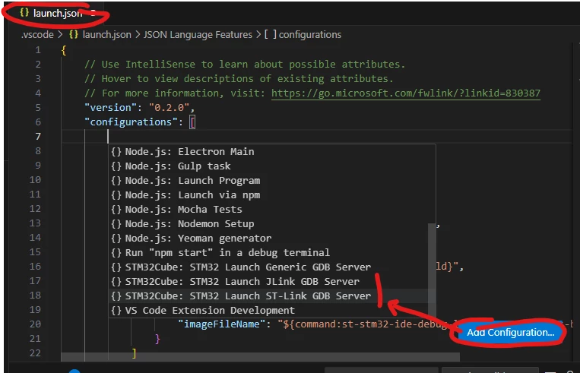Click the JSON icon in the breadcrumb bar

pos(74,34)
